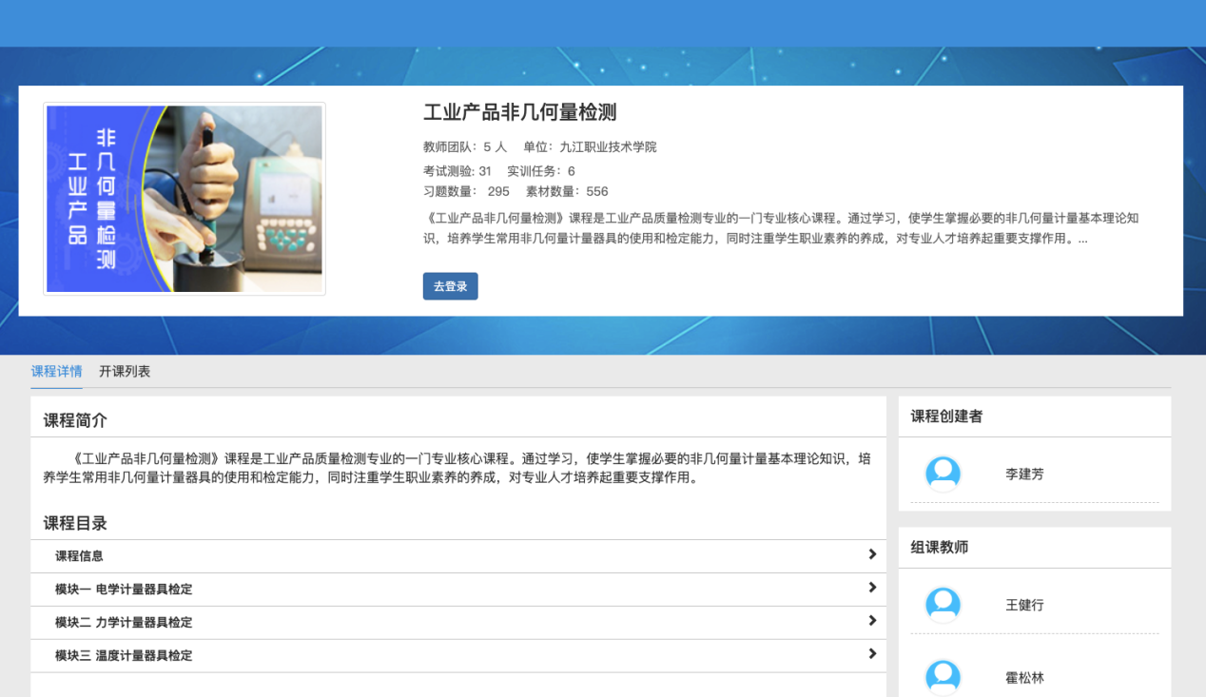The height and width of the screenshot is (697, 1206).
Task: Select 模块二 力学计量器具检定 title text
Action: click(x=124, y=623)
